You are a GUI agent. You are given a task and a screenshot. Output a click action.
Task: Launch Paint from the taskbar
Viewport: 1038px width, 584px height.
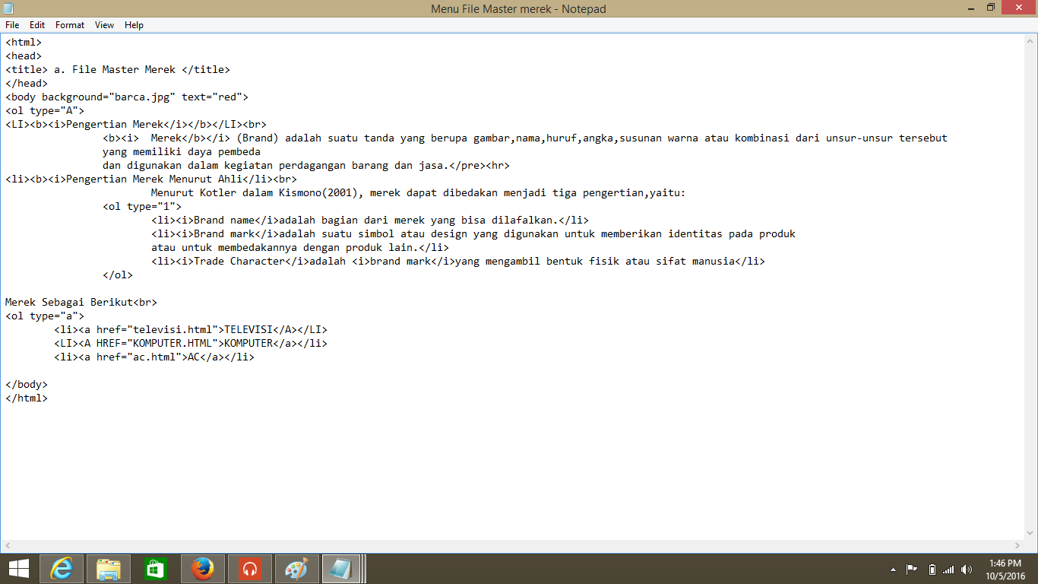pos(296,568)
